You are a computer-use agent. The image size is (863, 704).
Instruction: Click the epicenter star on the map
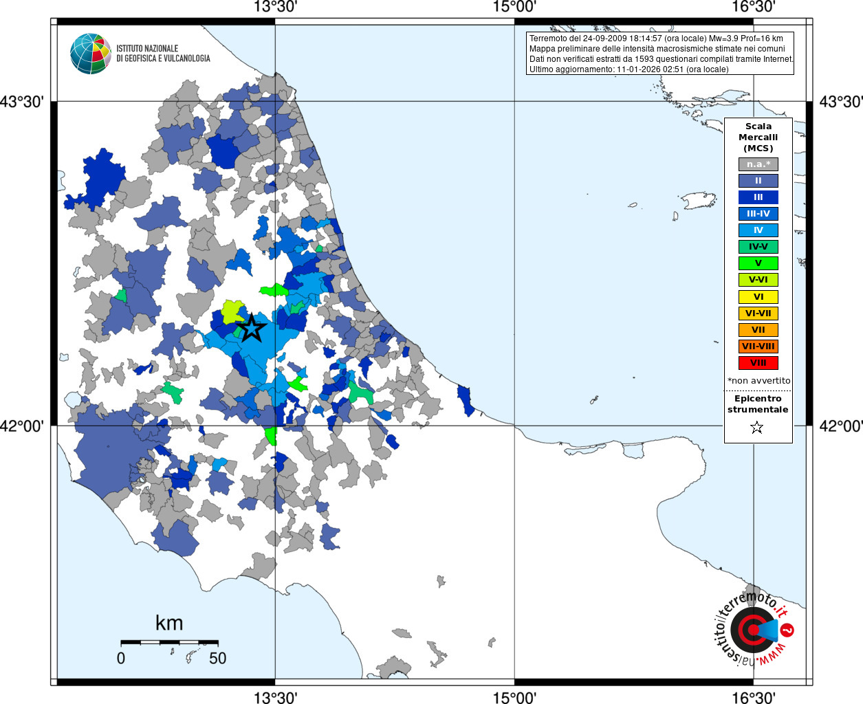coord(252,328)
